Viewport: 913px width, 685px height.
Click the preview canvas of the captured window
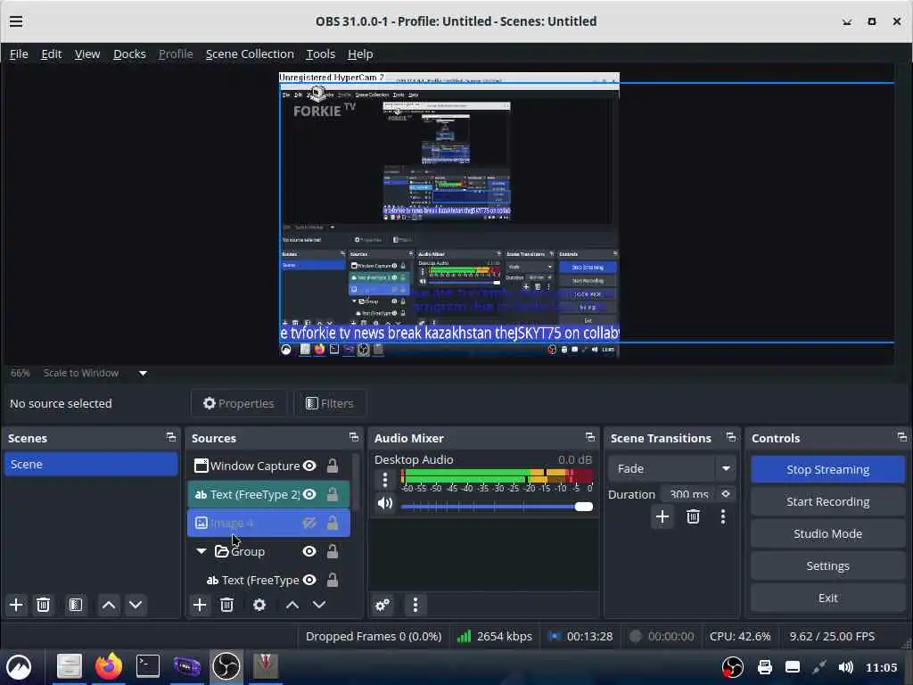tap(449, 214)
